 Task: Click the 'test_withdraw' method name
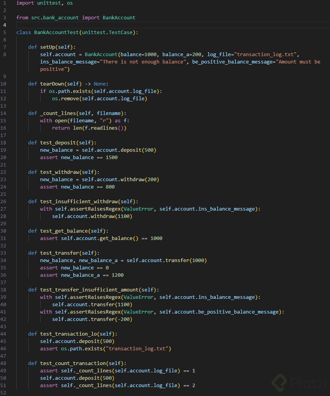(x=59, y=172)
